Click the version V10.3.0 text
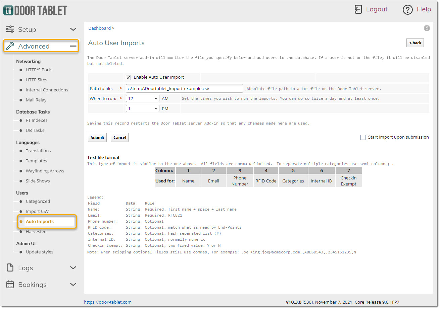Viewport: 440px width, 309px height. tap(293, 302)
